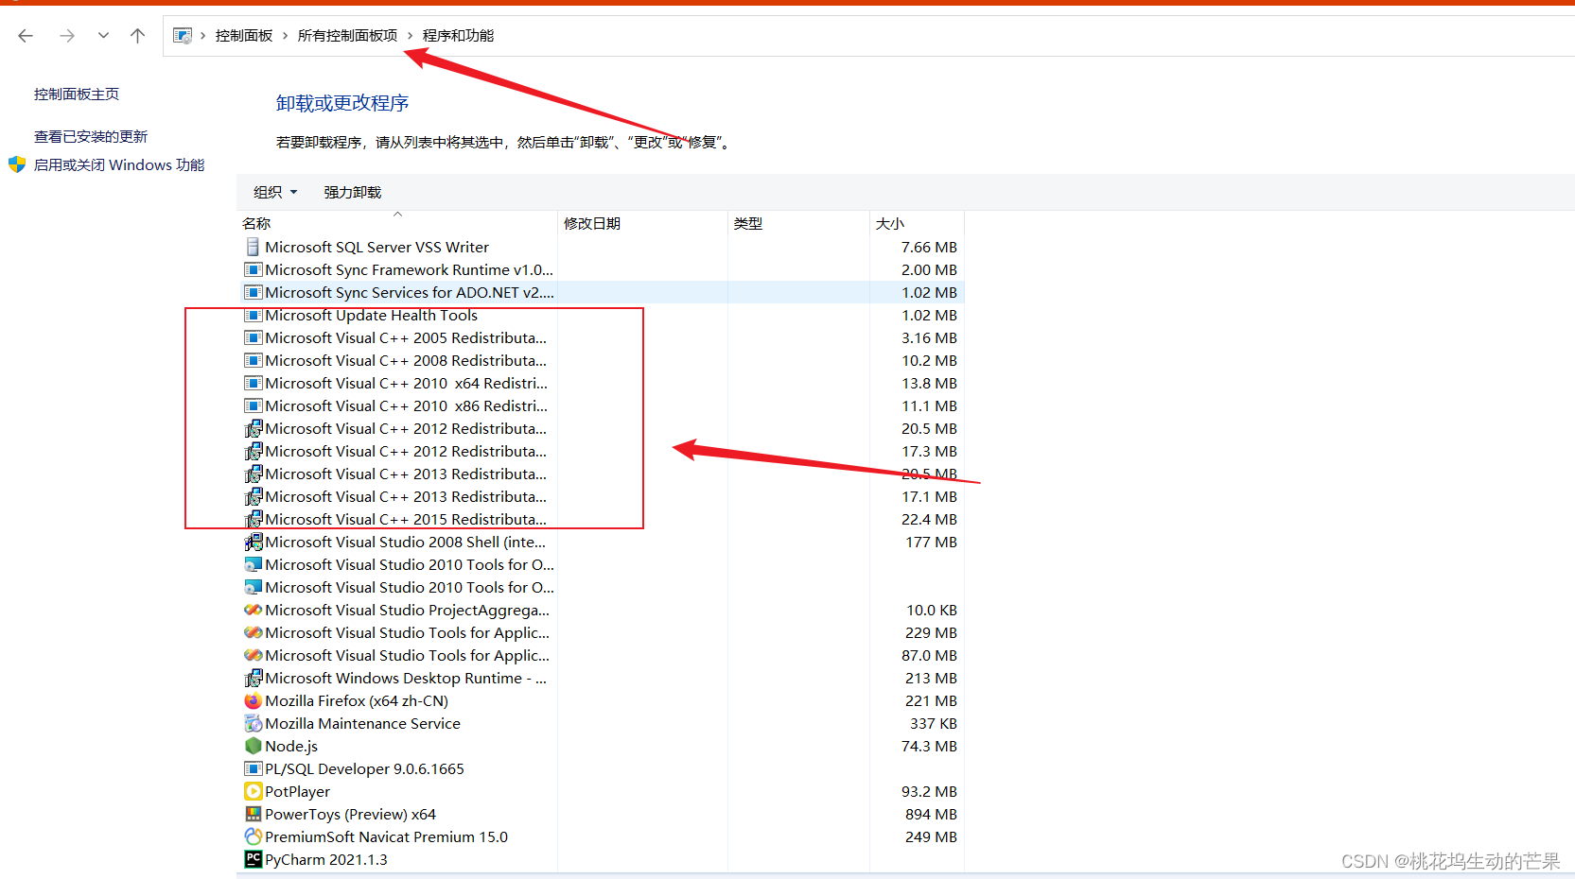Click size value 74.3 MB
1575x879 pixels.
[929, 746]
